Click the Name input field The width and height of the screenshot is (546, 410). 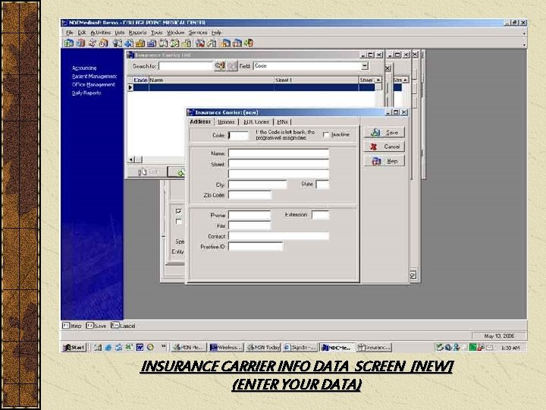click(278, 153)
